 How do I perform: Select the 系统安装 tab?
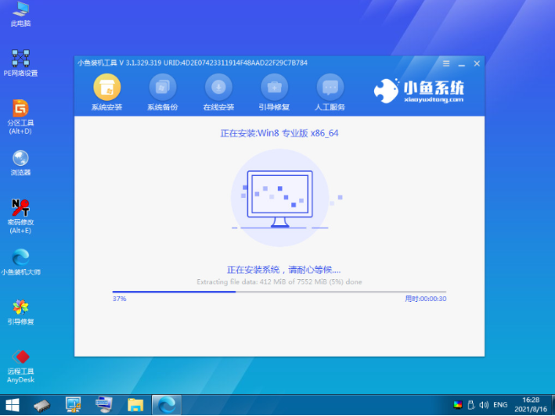coord(107,92)
